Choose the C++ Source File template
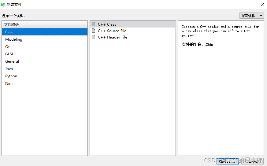Screen dimensions: 267x166 tap(133, 31)
